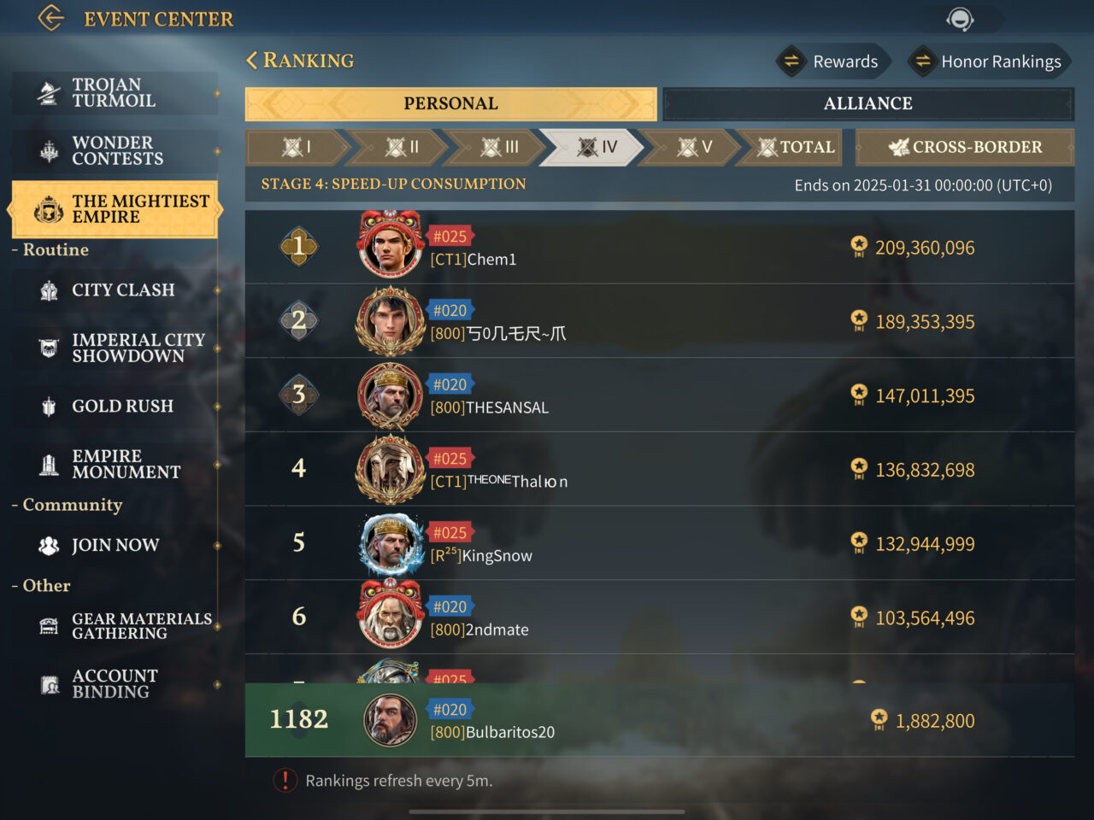The image size is (1094, 820).
Task: View Chem1's avatar profile
Action: 391,245
